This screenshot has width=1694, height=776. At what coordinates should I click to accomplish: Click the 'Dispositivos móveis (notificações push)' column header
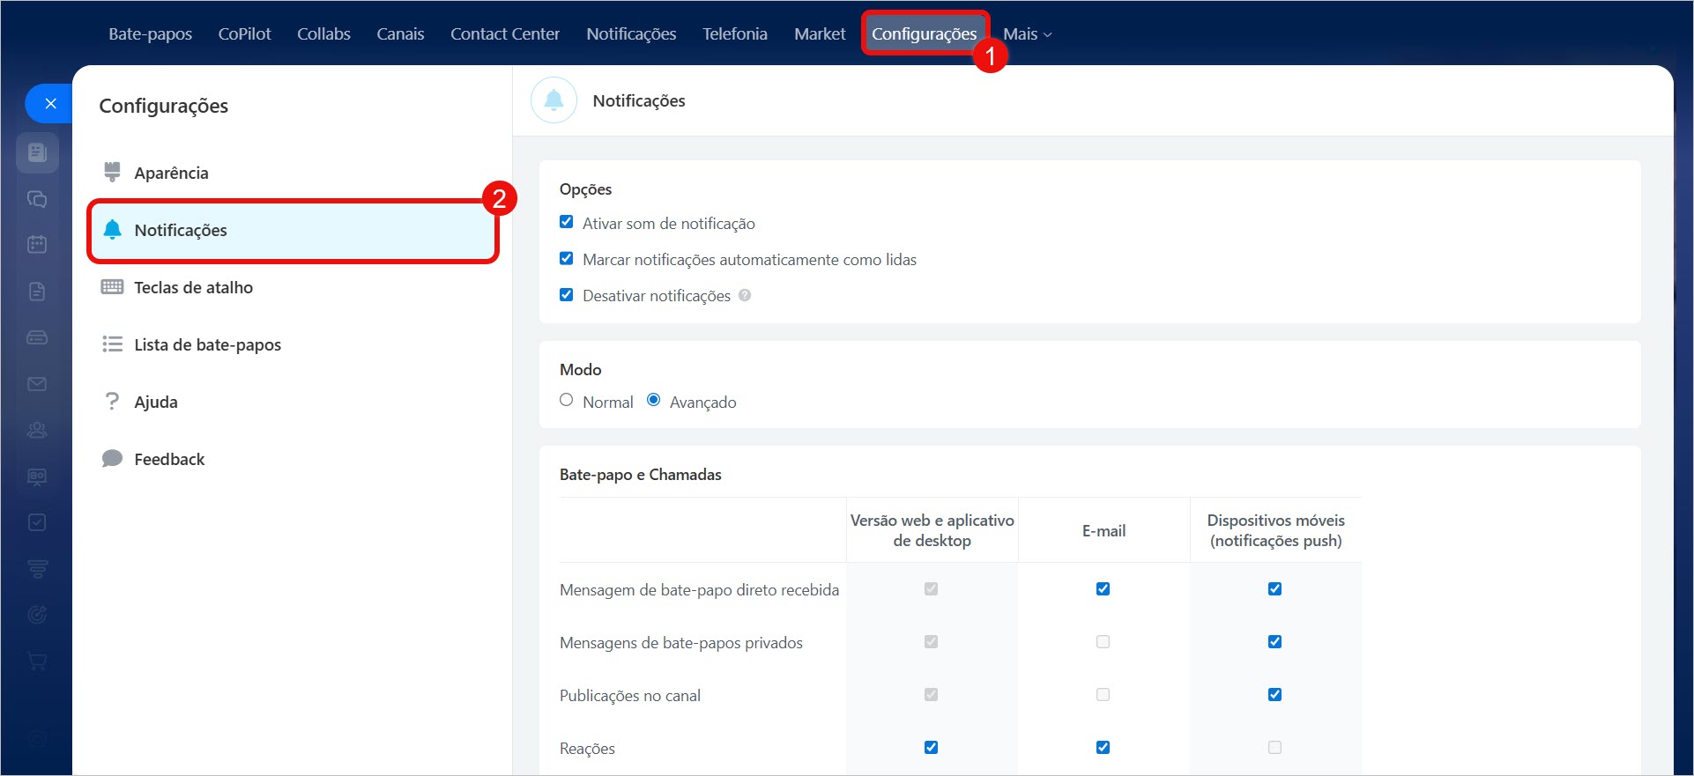1275,530
